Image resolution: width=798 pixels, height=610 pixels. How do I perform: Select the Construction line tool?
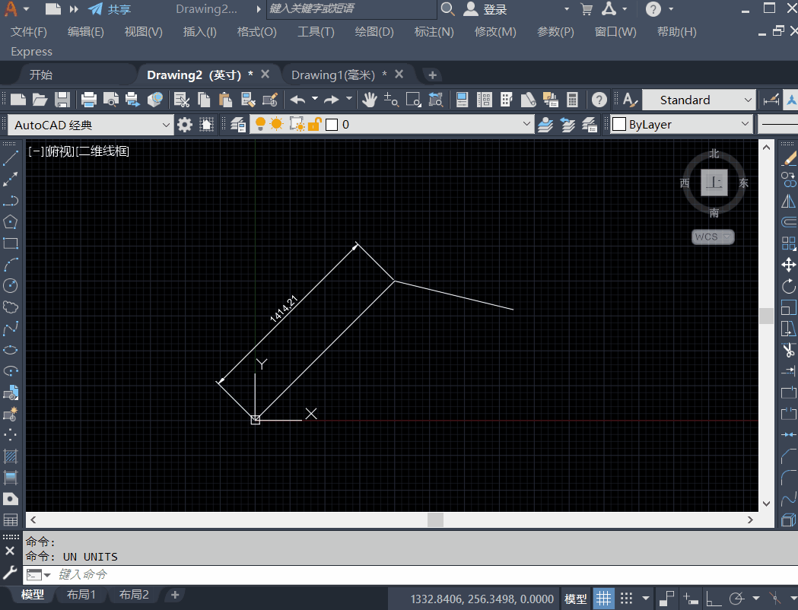coord(10,179)
